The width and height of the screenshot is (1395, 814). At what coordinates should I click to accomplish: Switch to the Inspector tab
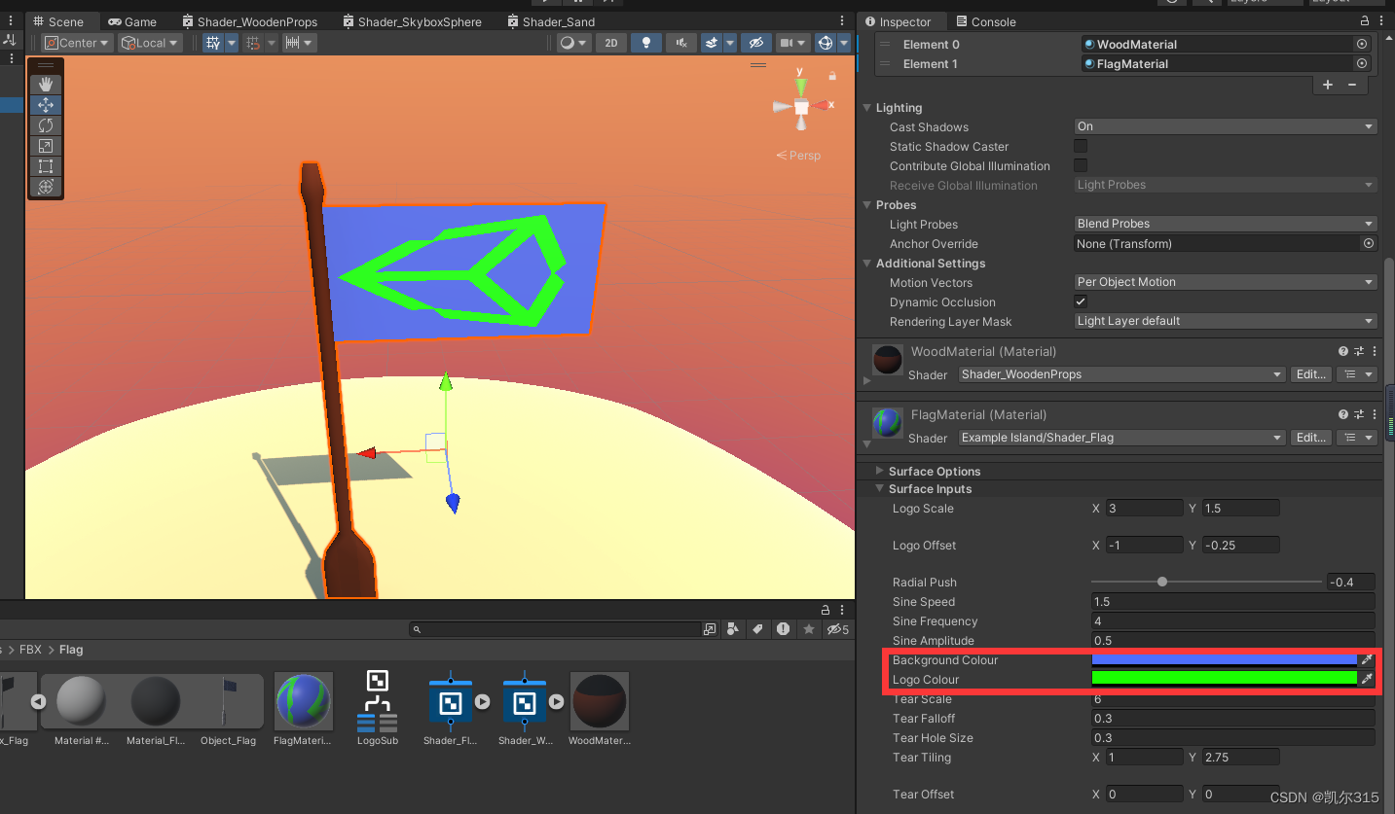[x=898, y=21]
